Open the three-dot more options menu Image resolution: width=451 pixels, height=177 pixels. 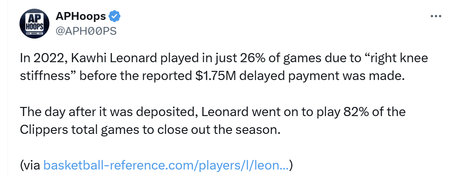coord(436,16)
